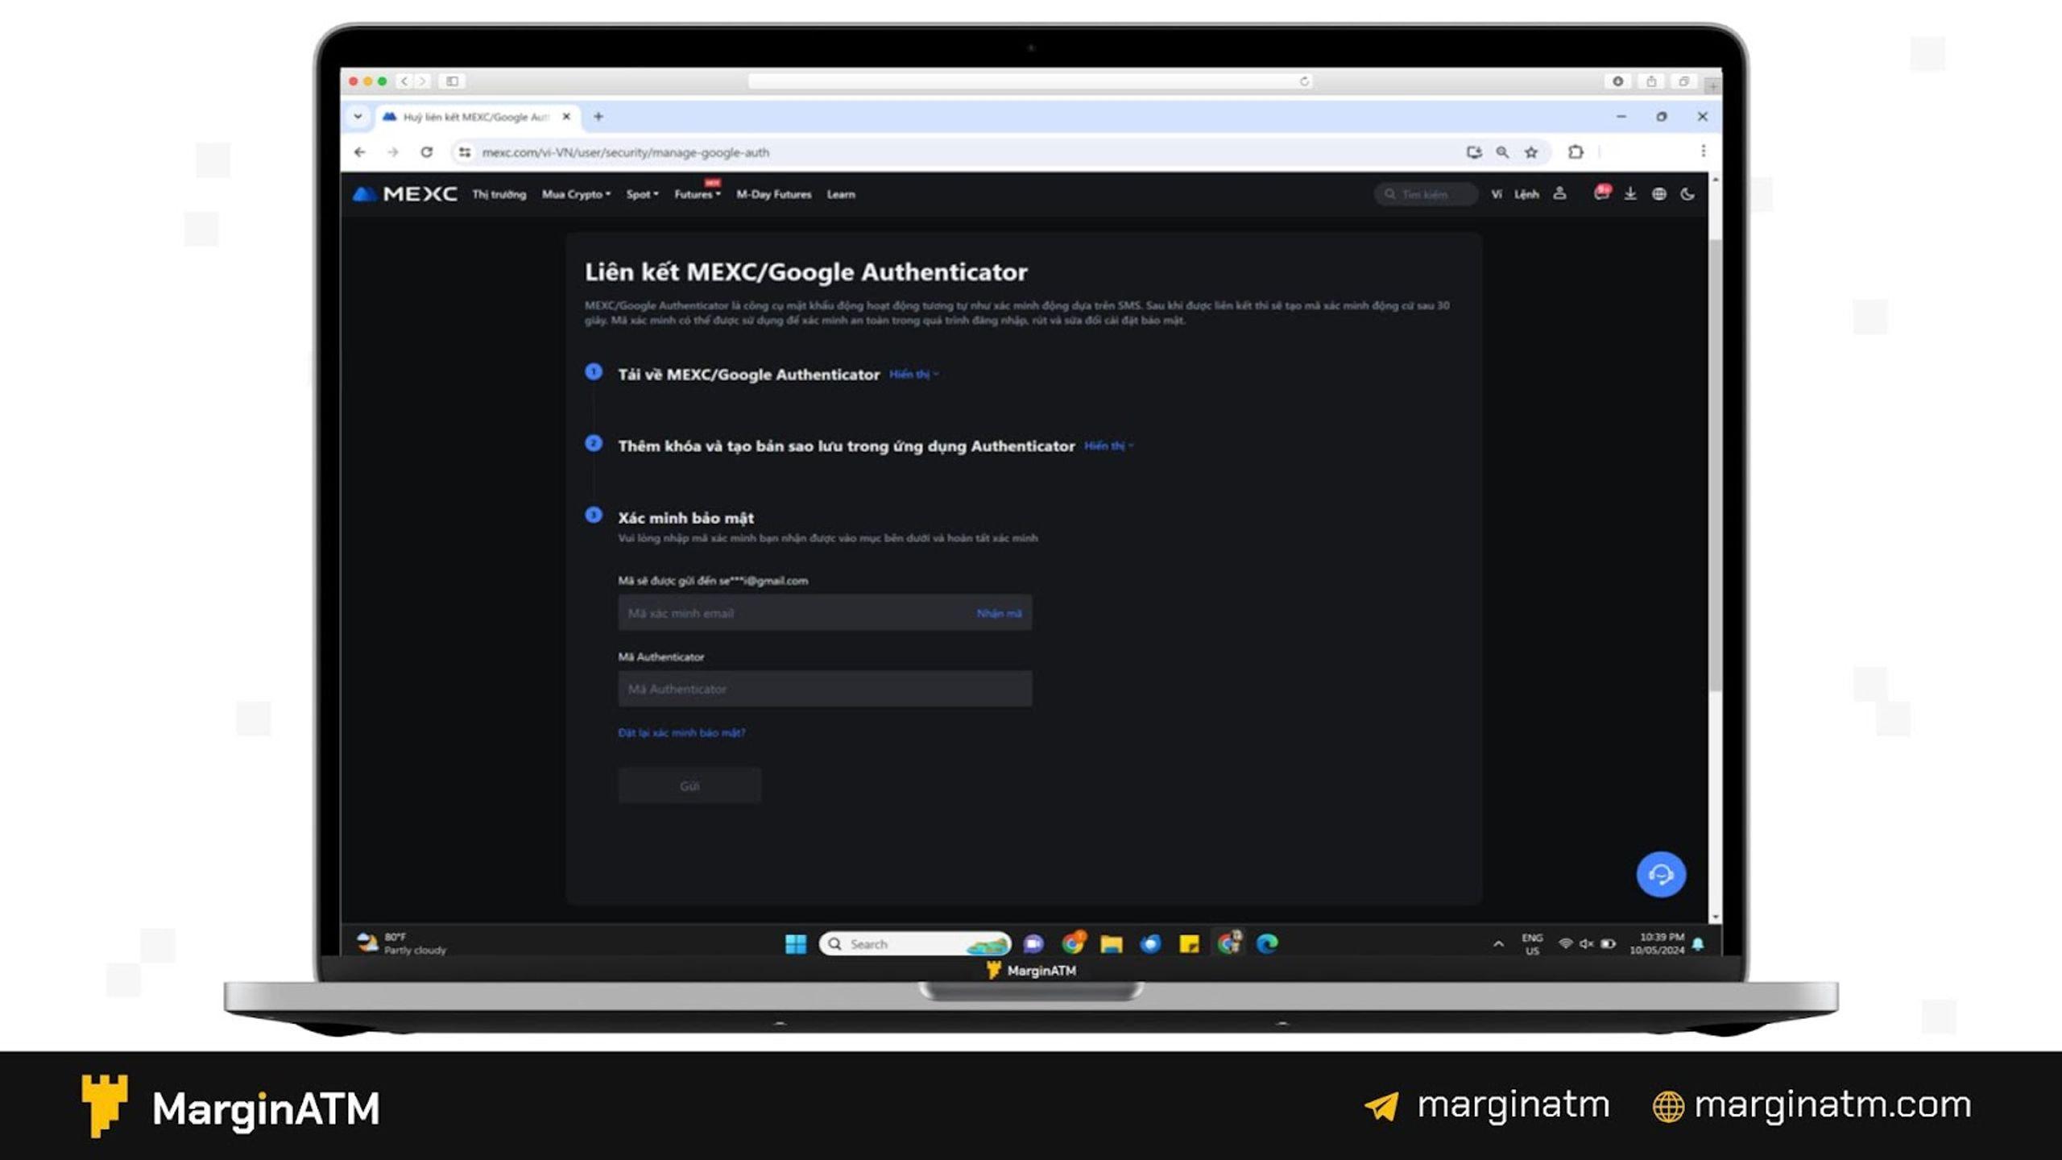Open the browser extensions puzzle icon
This screenshot has width=2062, height=1160.
1575,151
